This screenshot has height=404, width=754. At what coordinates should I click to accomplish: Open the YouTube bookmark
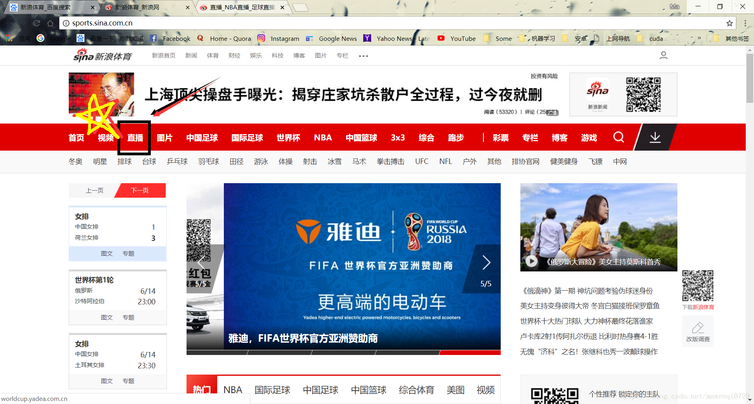click(x=457, y=38)
